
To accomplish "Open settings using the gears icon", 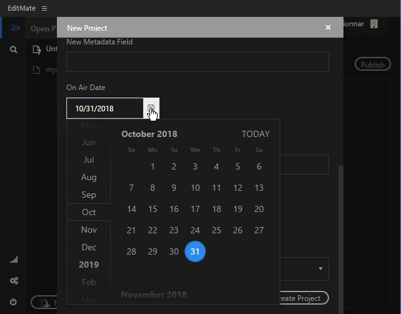I will [x=14, y=281].
